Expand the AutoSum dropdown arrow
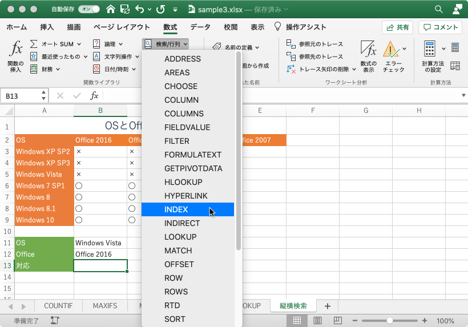This screenshot has height=327, width=468. (79, 44)
